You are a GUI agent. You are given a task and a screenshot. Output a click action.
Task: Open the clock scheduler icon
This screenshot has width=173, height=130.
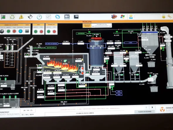(x=39, y=17)
